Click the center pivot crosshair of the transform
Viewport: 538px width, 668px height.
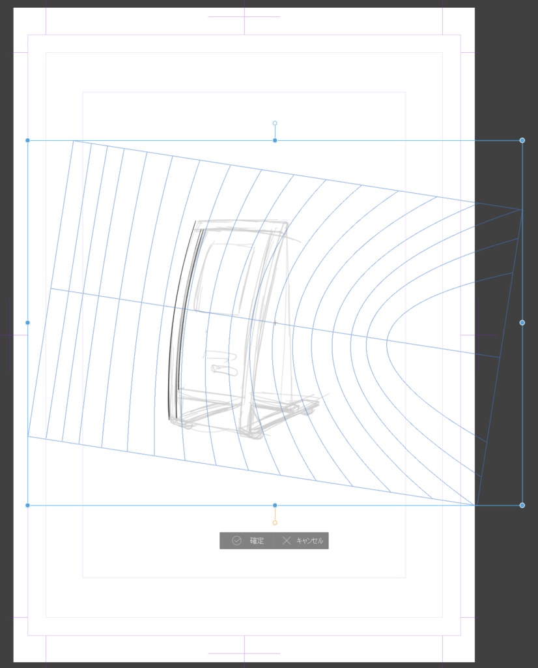pyautogui.click(x=275, y=323)
